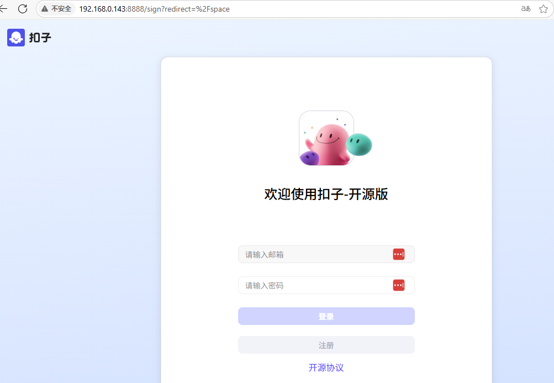The image size is (554, 383).
Task: Click the 注册 register button
Action: click(326, 345)
